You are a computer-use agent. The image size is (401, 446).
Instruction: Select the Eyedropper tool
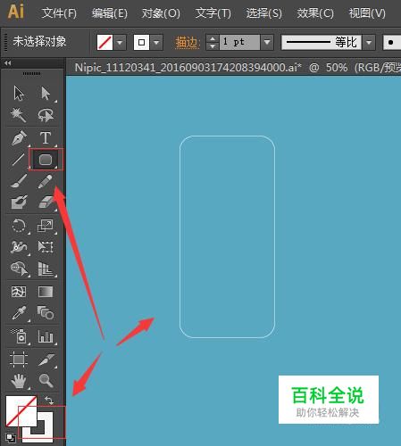19,313
